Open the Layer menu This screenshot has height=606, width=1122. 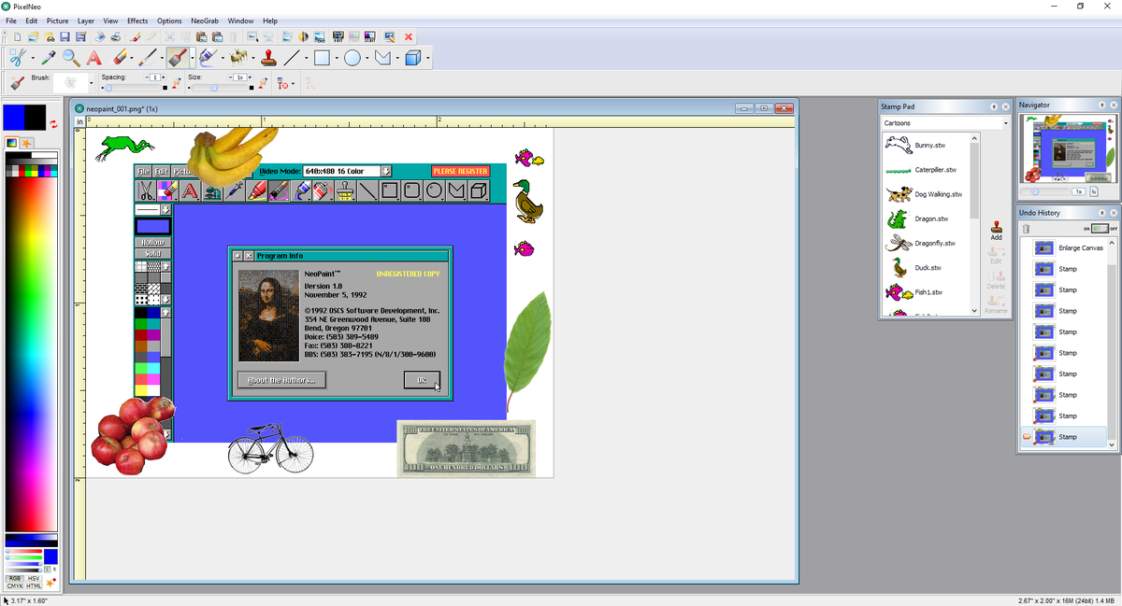coord(86,21)
